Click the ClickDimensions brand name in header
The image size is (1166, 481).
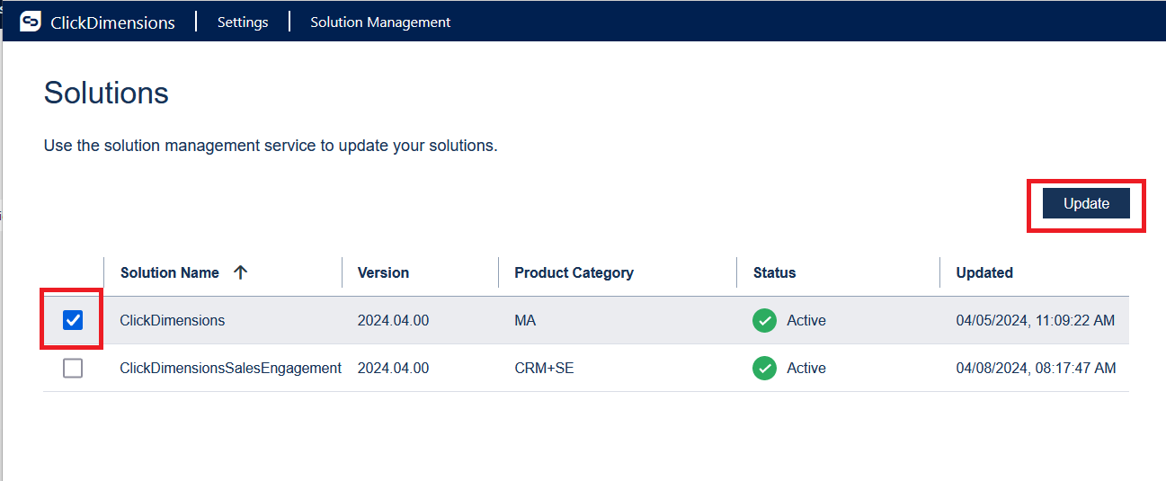click(x=112, y=22)
